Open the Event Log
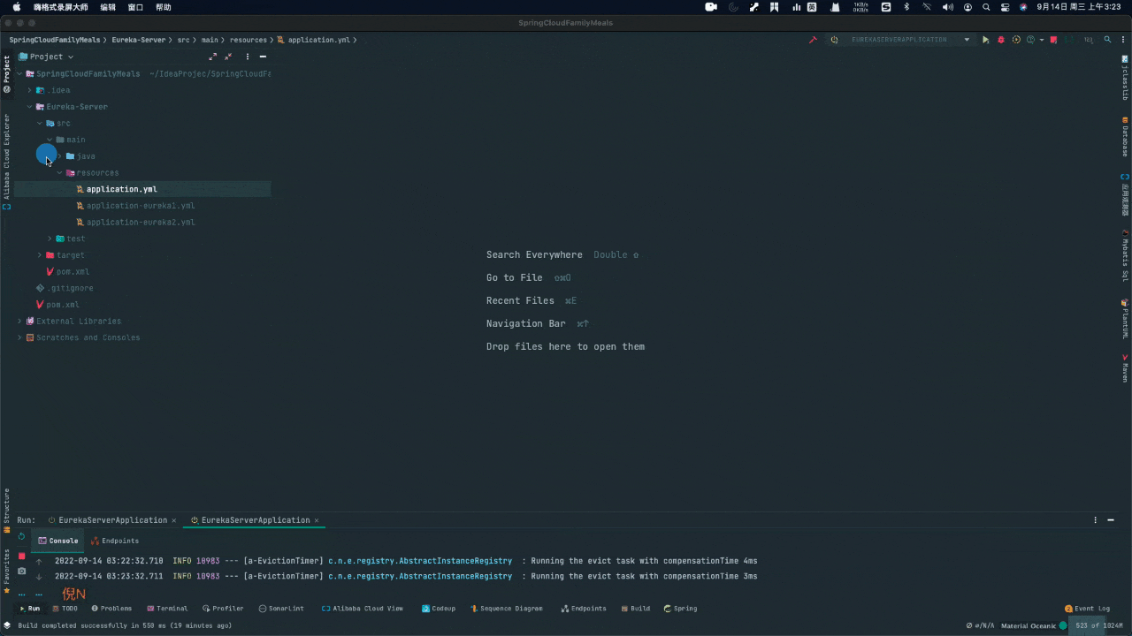This screenshot has width=1132, height=636. click(1087, 609)
